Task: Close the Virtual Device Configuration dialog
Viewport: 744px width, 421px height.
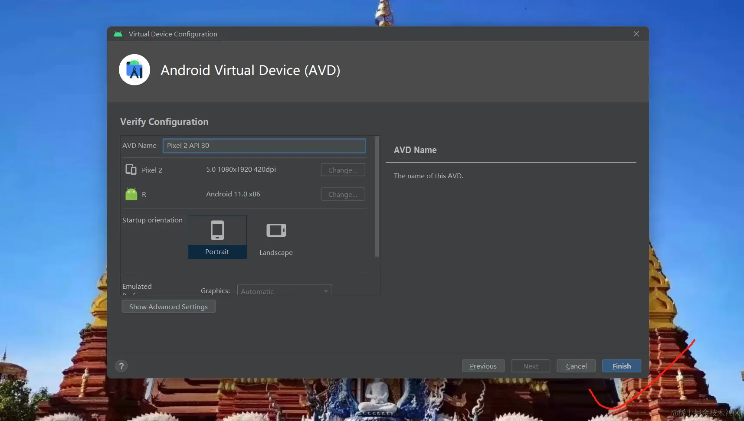Action: pos(636,34)
